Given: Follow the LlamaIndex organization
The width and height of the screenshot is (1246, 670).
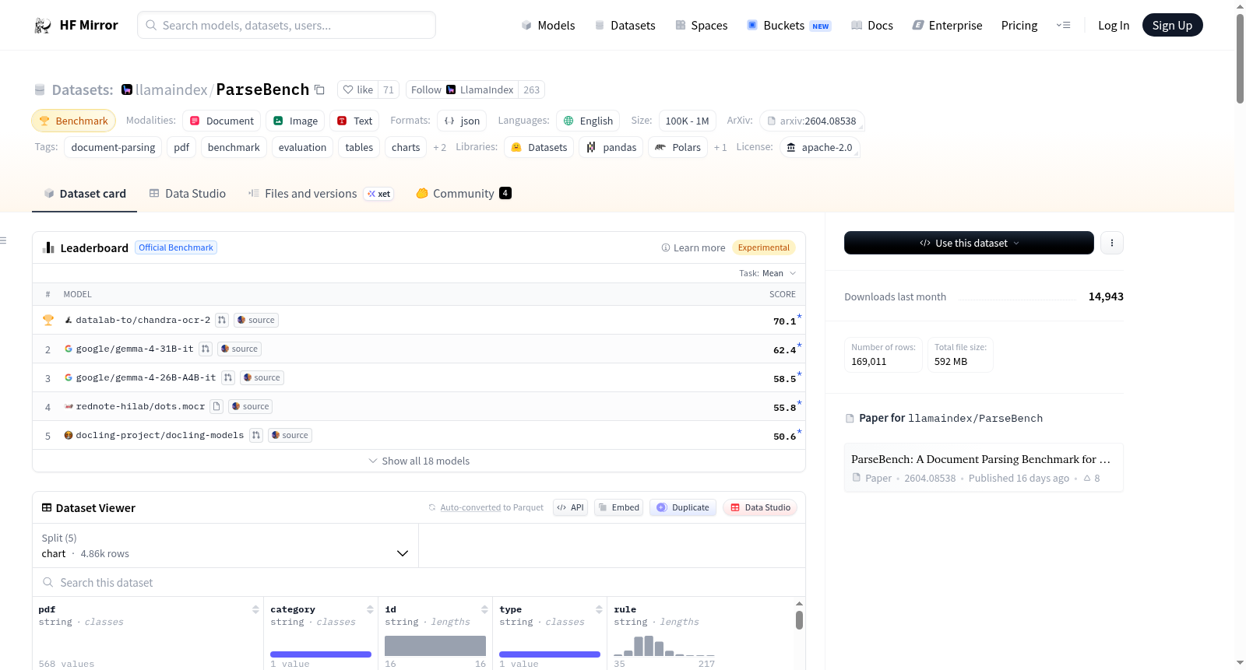Looking at the screenshot, I should click(x=463, y=89).
